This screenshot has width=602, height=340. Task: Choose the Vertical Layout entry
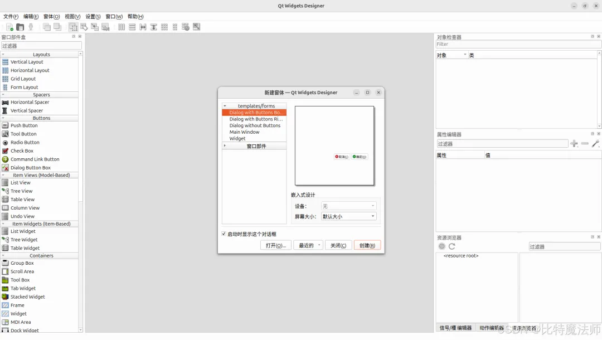pyautogui.click(x=27, y=62)
